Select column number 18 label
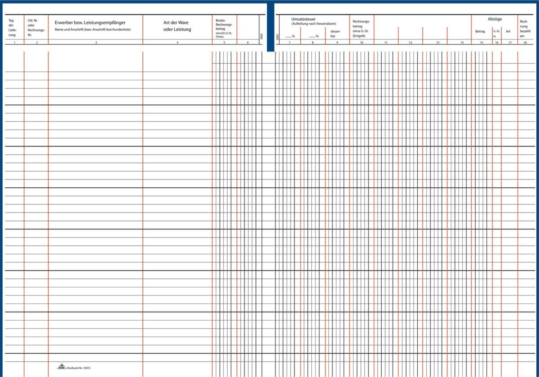This screenshot has width=539, height=377. click(525, 43)
